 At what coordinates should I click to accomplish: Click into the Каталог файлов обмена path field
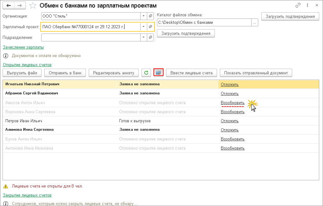204,22
